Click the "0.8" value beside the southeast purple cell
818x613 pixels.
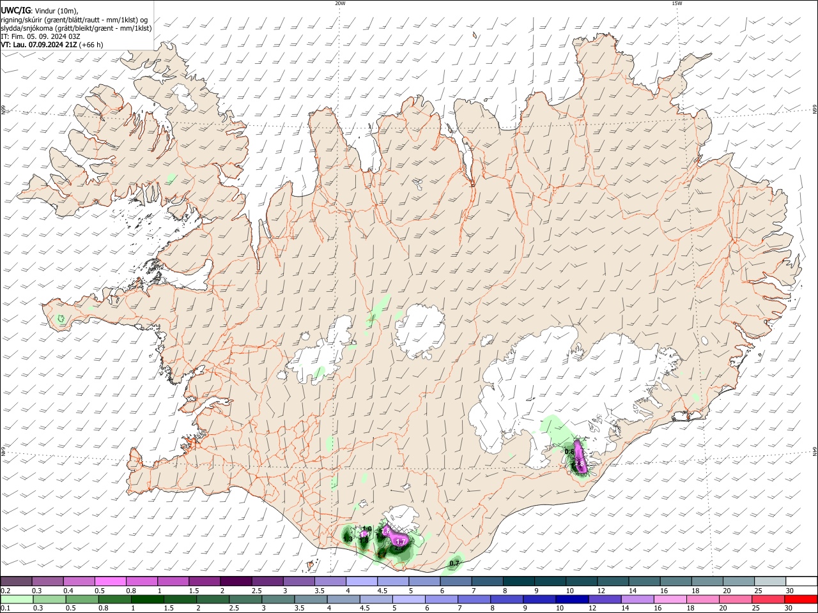point(569,451)
